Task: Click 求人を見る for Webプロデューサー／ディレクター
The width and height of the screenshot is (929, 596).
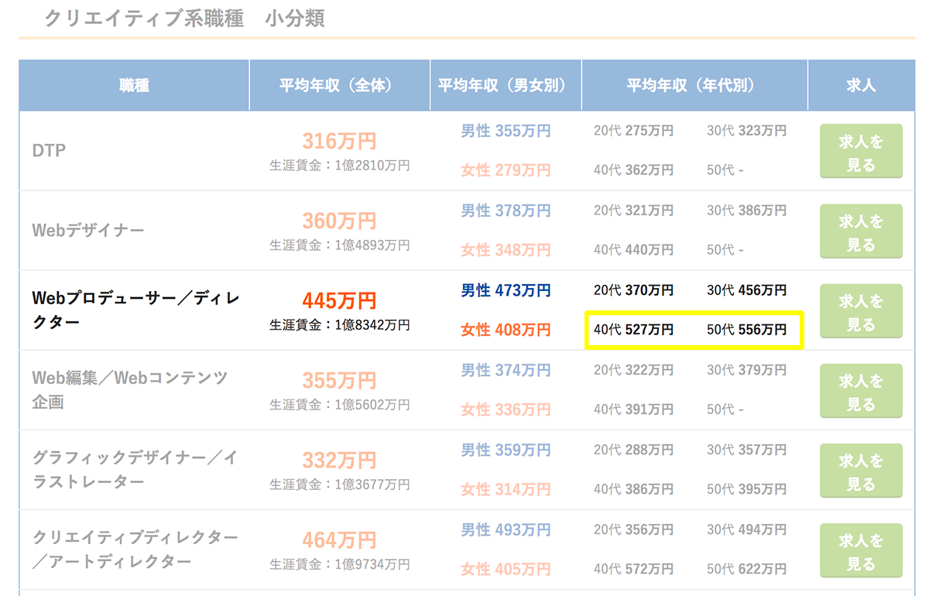Action: click(x=861, y=311)
